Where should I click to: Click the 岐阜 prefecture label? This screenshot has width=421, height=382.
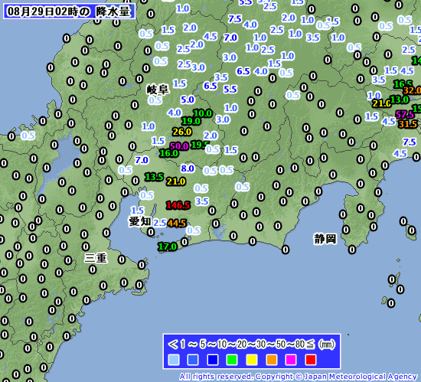158,90
